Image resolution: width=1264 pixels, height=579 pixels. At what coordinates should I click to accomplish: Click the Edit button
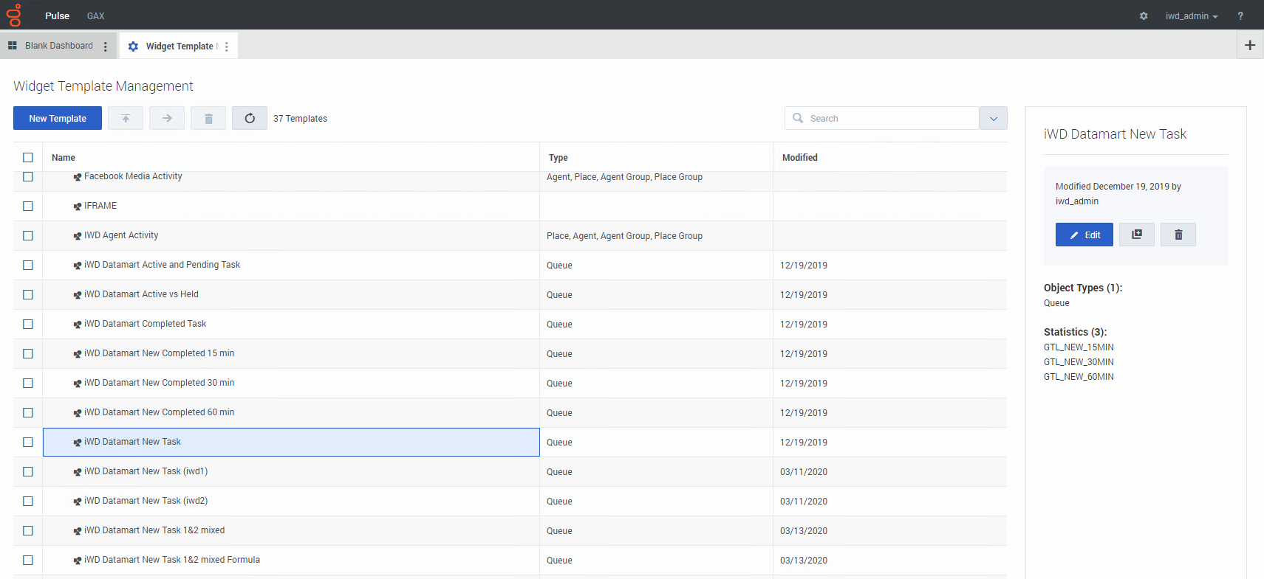pyautogui.click(x=1084, y=235)
